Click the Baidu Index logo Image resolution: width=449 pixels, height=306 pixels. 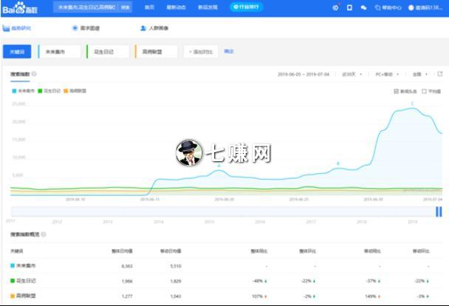coord(20,8)
